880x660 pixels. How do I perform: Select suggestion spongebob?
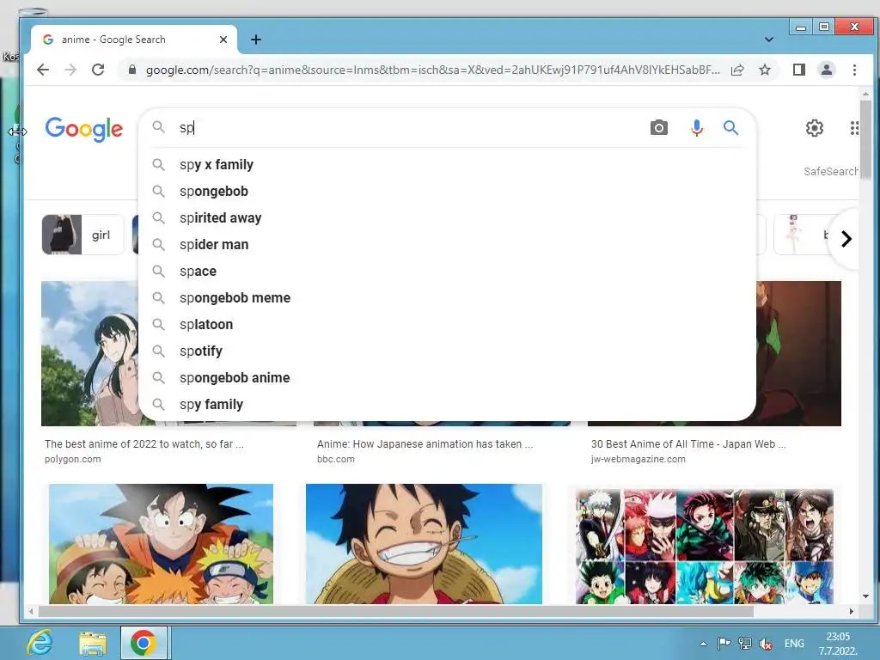pyautogui.click(x=447, y=192)
